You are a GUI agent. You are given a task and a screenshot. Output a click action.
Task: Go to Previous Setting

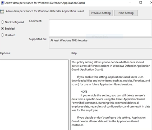click(x=101, y=13)
